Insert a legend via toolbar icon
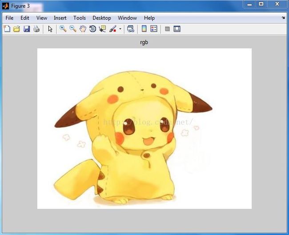The image size is (289, 235). (154, 29)
